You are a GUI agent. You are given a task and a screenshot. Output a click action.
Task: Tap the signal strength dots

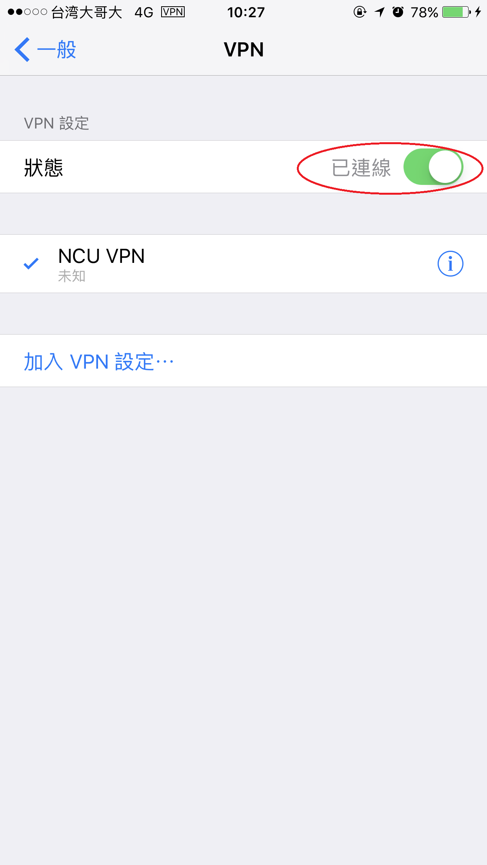coord(27,12)
